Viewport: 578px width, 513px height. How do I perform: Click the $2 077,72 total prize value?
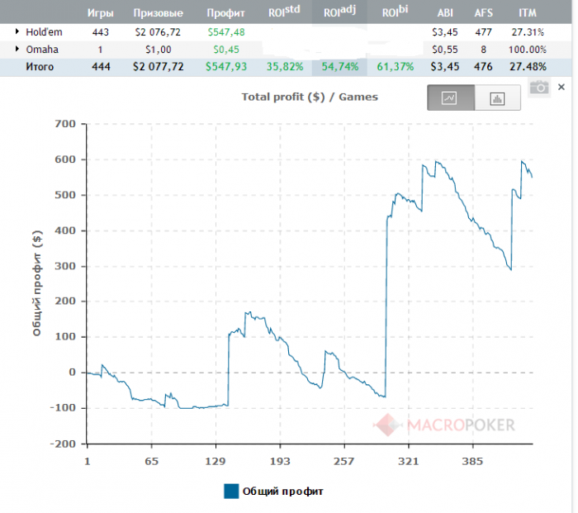click(x=159, y=67)
